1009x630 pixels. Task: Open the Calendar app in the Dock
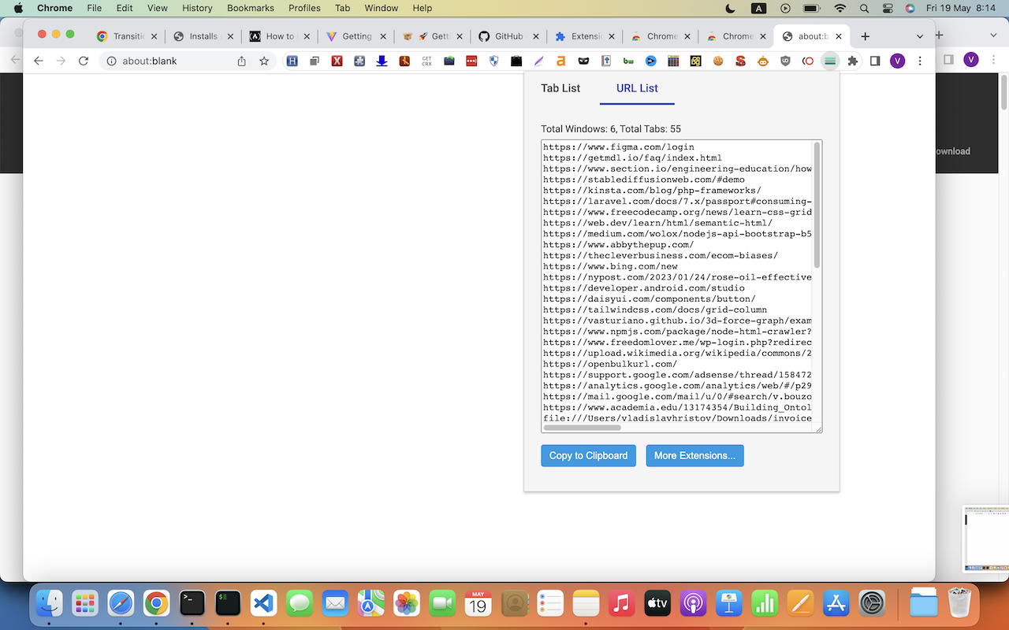point(478,603)
